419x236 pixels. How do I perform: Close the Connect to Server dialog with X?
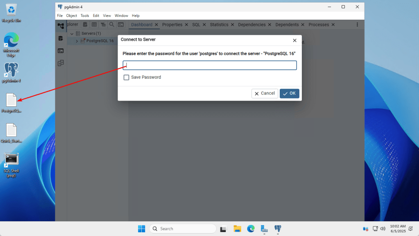pyautogui.click(x=294, y=40)
